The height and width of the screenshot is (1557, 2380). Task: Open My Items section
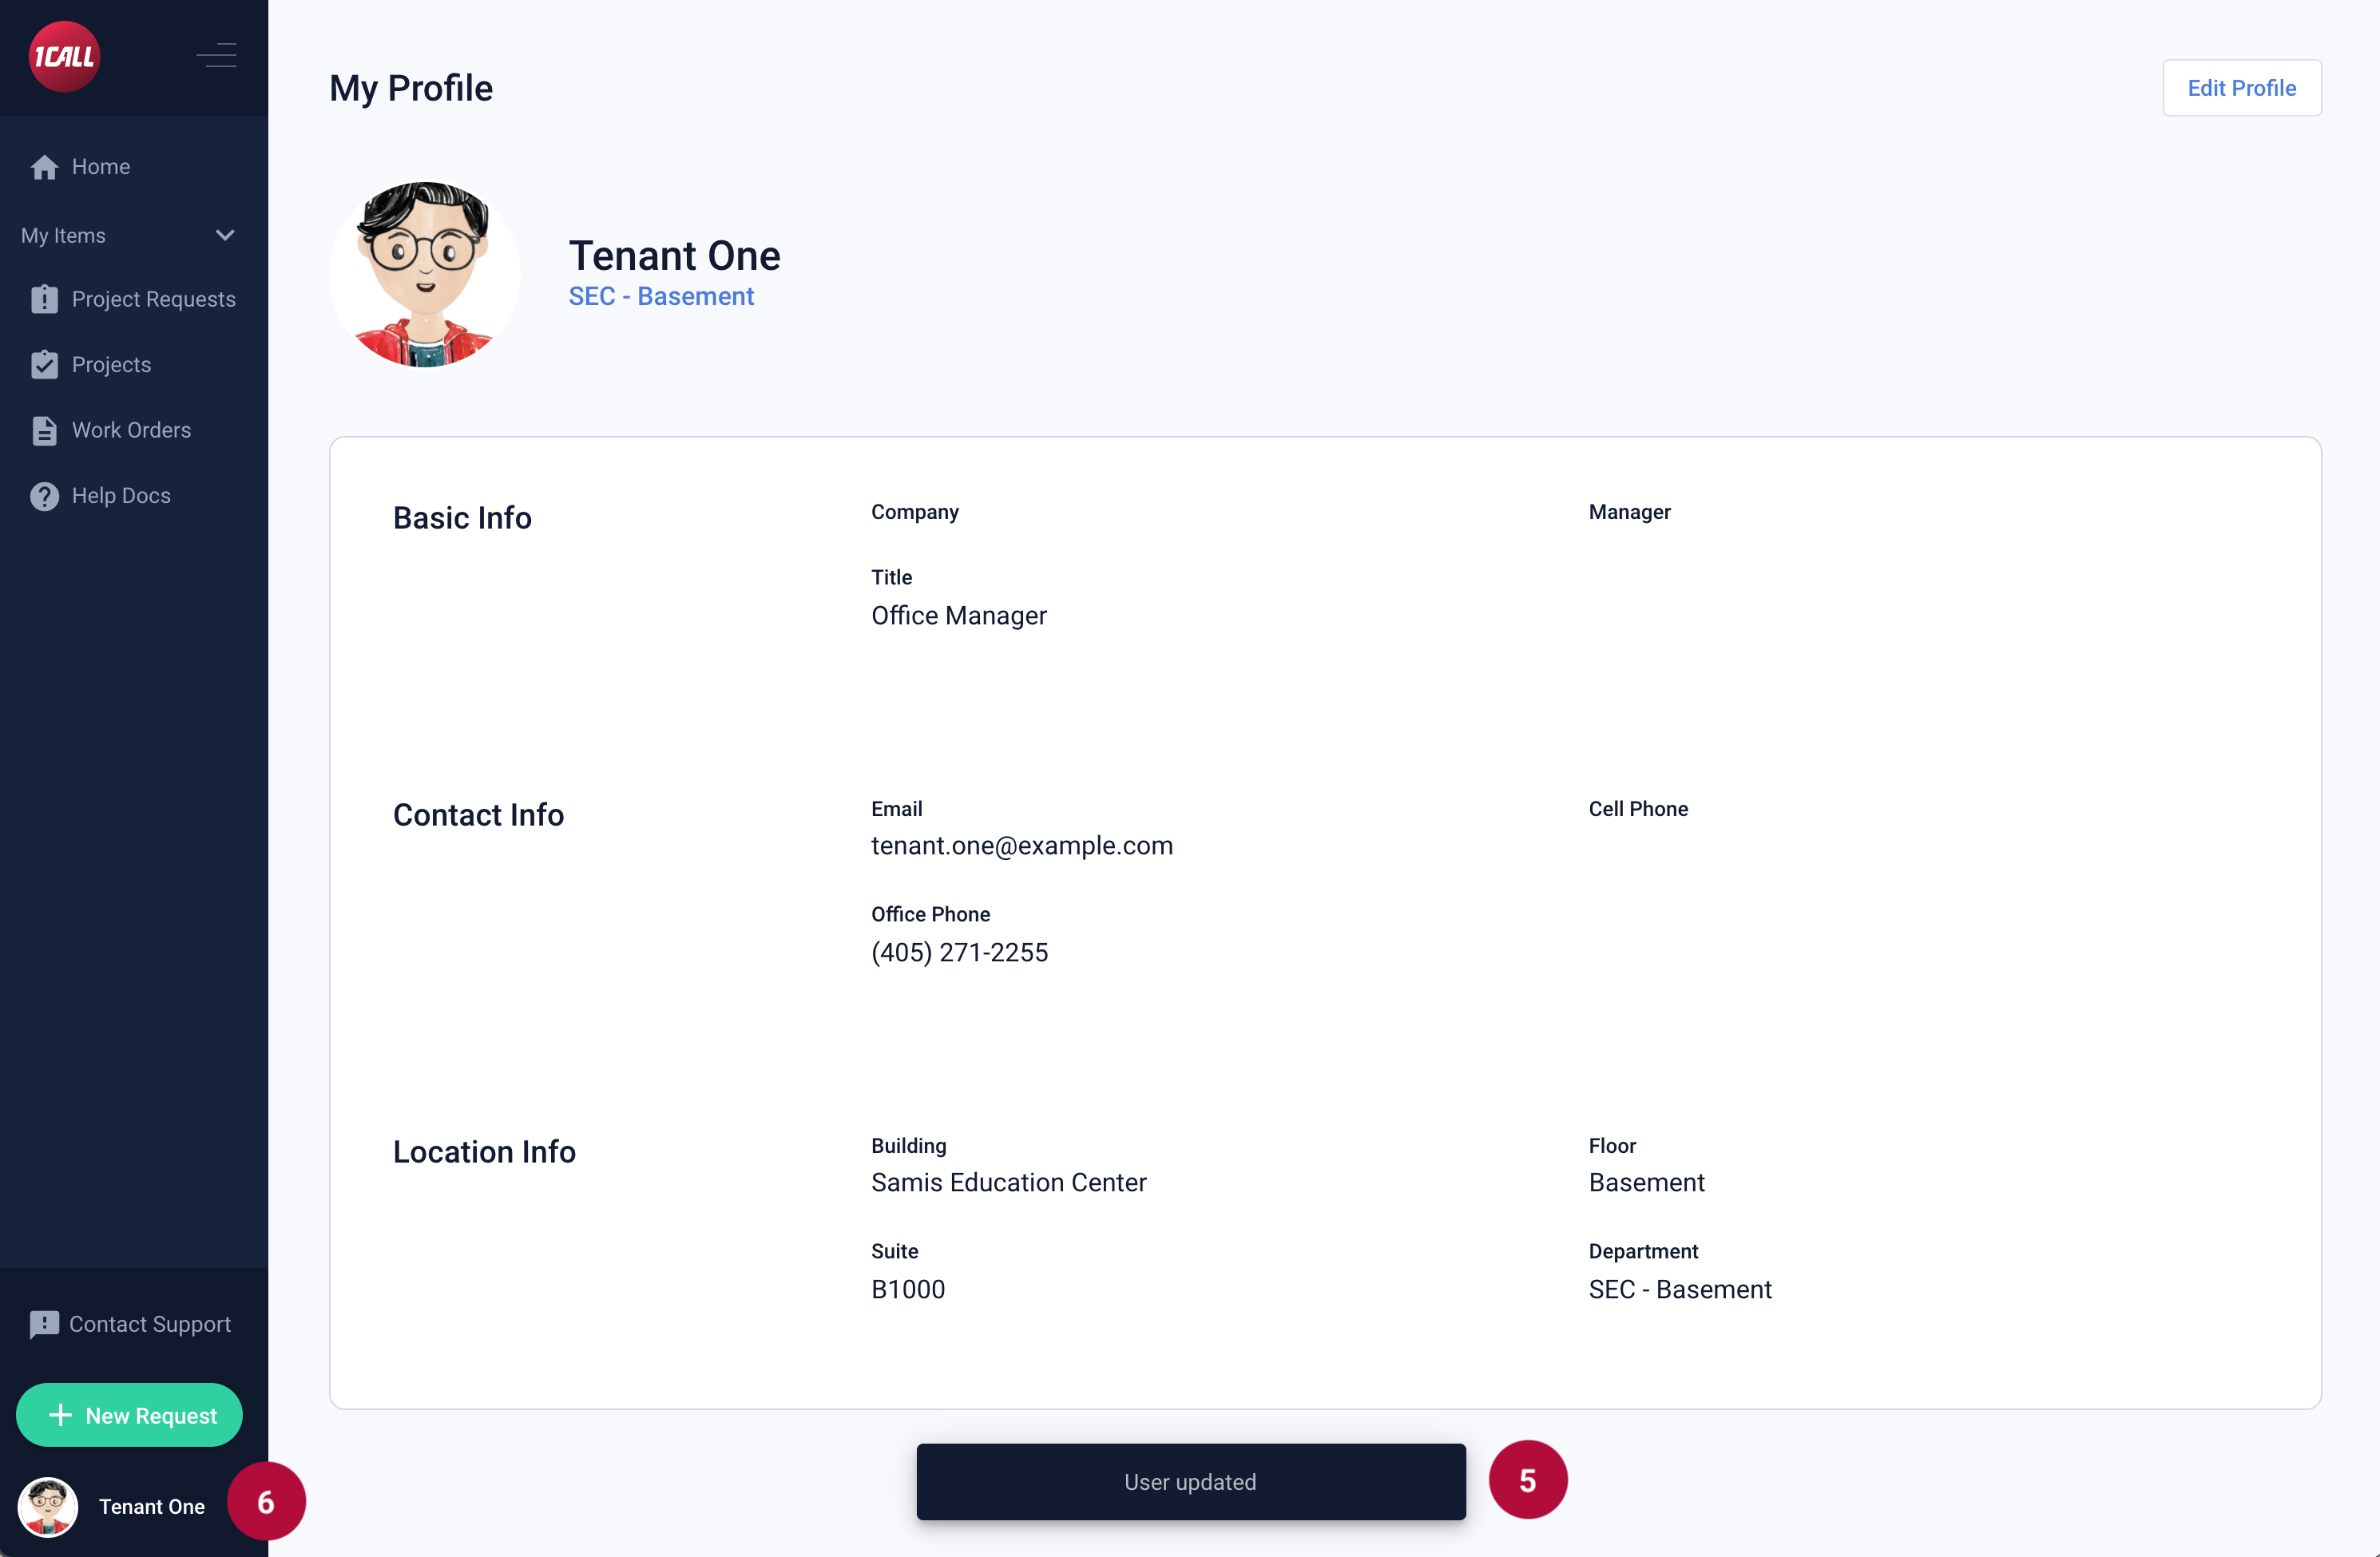point(64,236)
